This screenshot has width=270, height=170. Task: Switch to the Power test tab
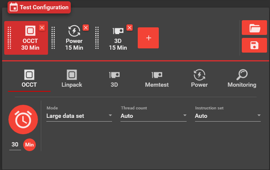(x=199, y=79)
